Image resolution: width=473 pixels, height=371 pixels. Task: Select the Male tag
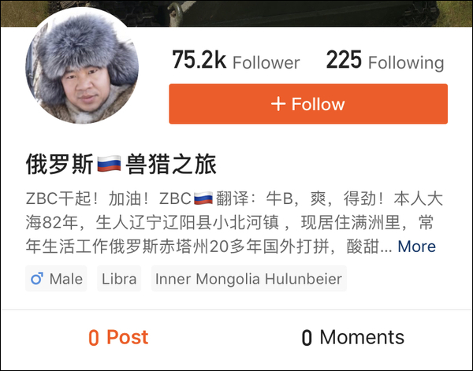pyautogui.click(x=56, y=279)
